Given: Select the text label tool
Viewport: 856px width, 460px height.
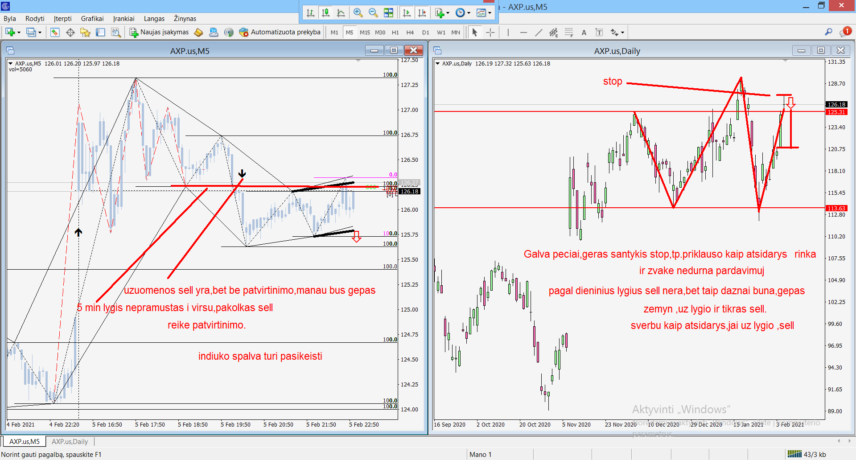Looking at the screenshot, I should [x=599, y=32].
